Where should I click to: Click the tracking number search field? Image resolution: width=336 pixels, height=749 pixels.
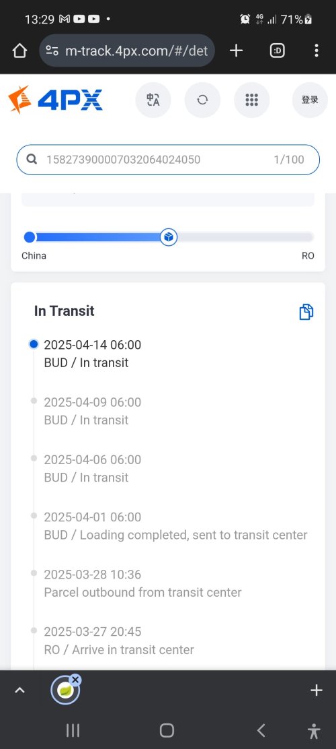tap(168, 160)
